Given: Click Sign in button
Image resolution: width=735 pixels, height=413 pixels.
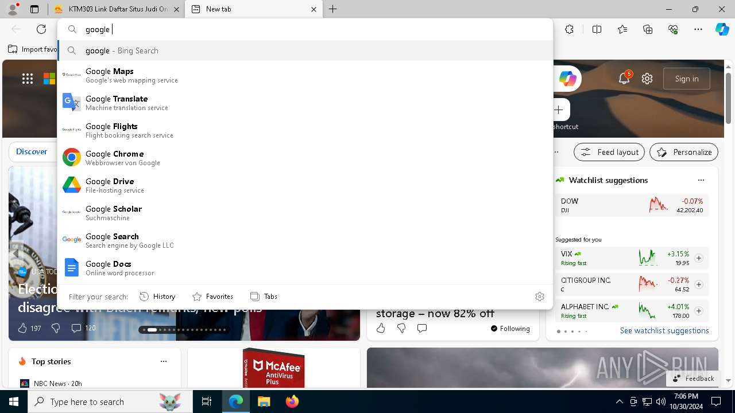Looking at the screenshot, I should (x=687, y=79).
